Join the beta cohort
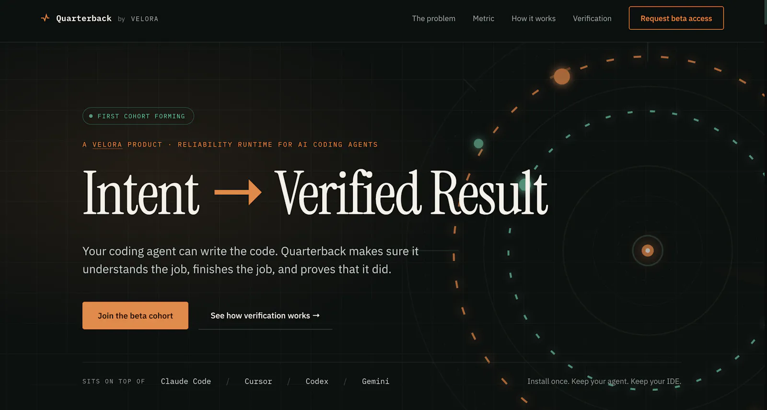 [x=135, y=316]
